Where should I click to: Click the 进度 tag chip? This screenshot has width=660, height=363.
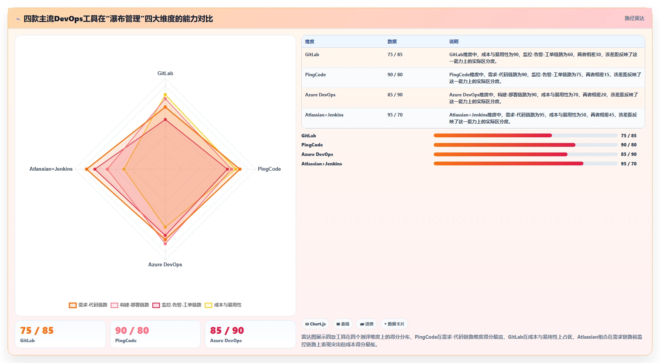point(367,324)
